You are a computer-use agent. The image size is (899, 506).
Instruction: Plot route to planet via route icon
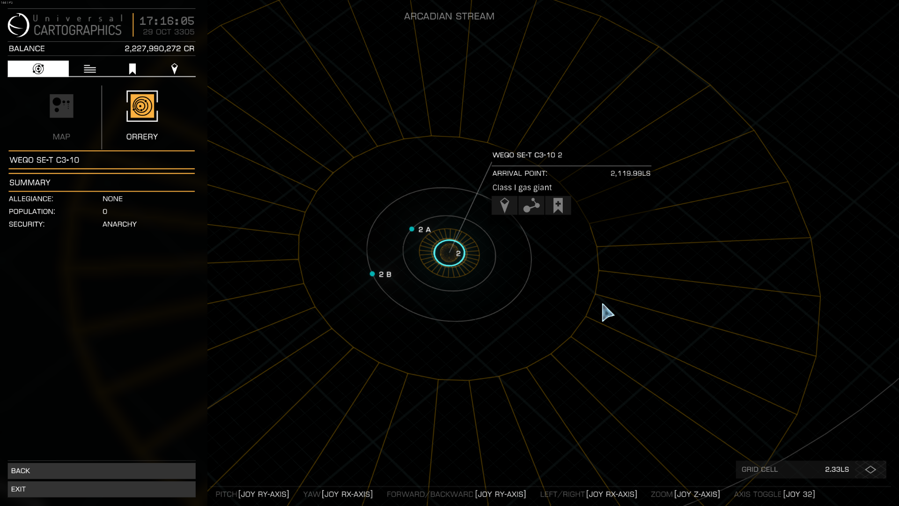pos(531,206)
